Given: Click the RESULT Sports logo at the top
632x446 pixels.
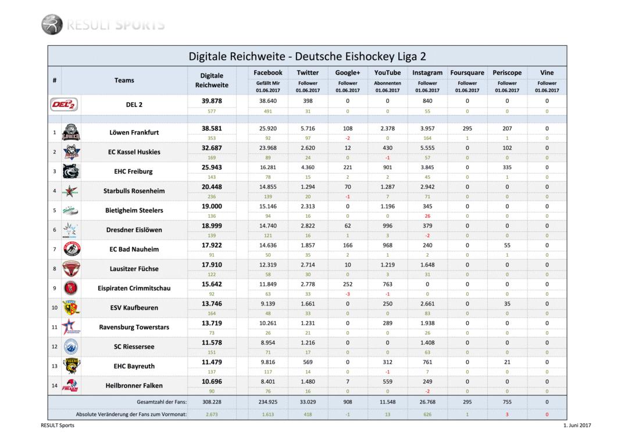Looking at the screenshot, I should coord(103,24).
